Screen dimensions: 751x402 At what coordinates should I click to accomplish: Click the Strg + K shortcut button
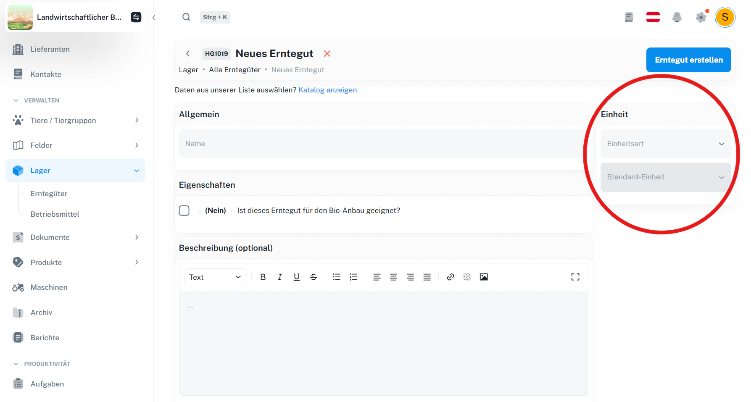tap(215, 17)
